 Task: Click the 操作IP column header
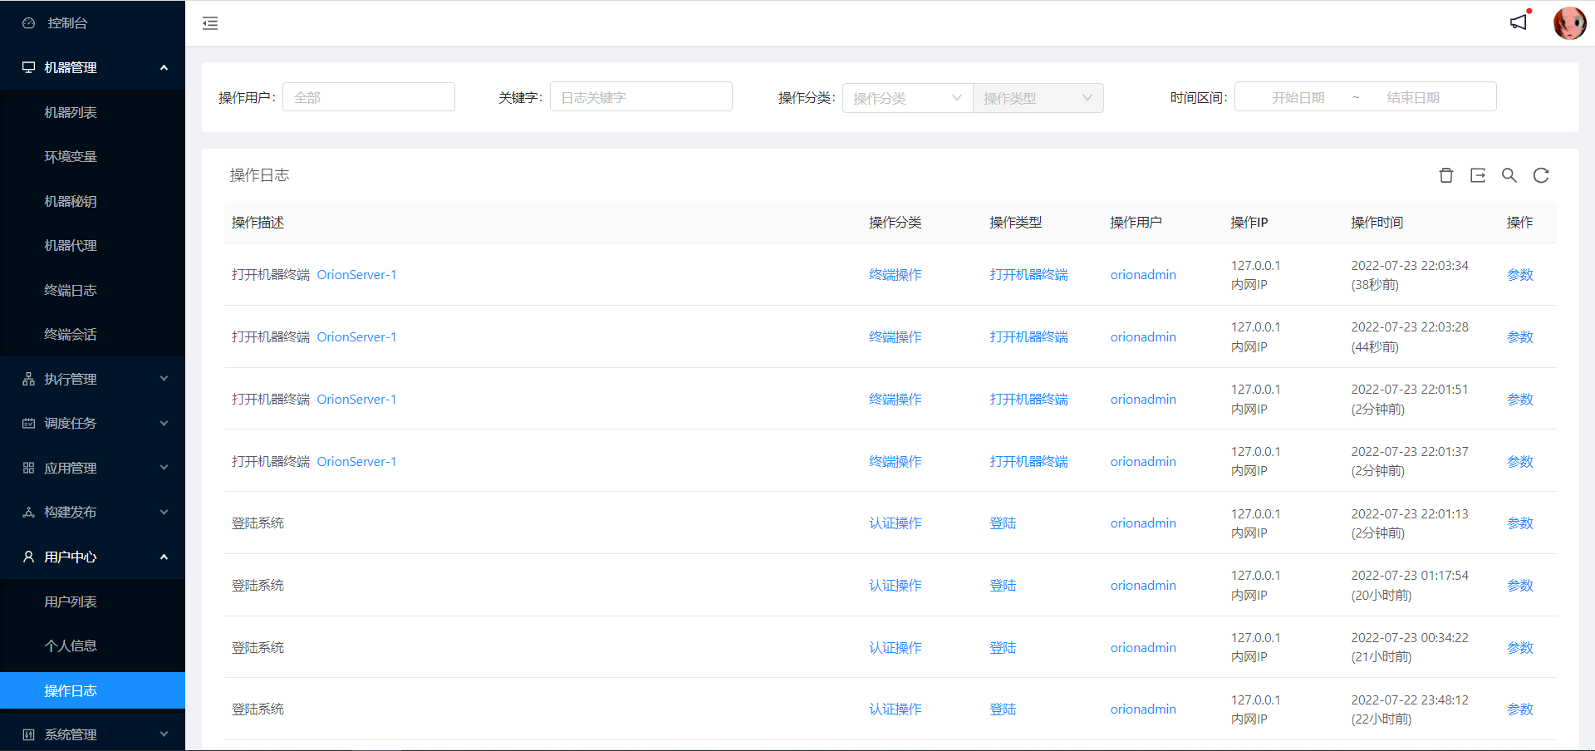pos(1249,223)
